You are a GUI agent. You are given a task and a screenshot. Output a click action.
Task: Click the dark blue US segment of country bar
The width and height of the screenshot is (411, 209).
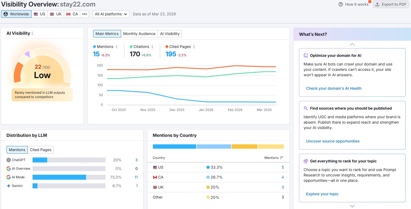coord(174,147)
